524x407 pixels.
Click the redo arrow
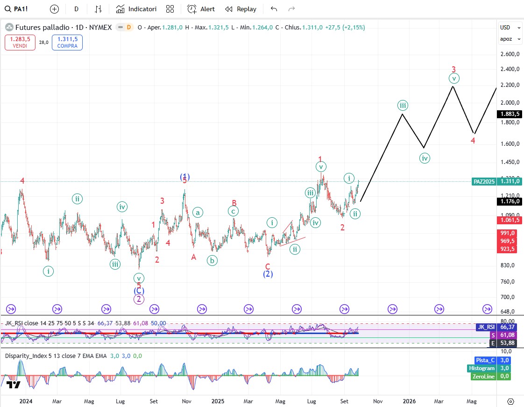[x=292, y=9]
